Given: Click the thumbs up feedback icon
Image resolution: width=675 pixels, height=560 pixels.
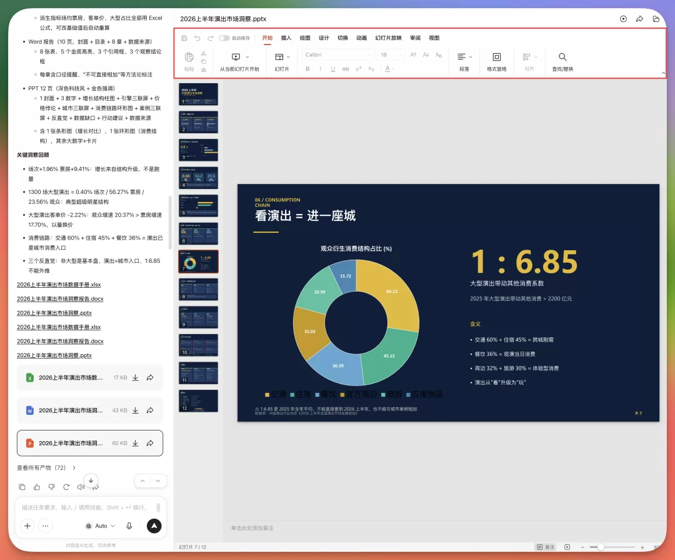Looking at the screenshot, I should click(37, 487).
